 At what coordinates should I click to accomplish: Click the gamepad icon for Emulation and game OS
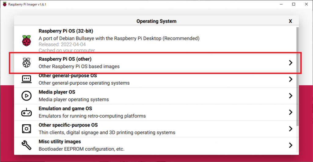coord(27,112)
